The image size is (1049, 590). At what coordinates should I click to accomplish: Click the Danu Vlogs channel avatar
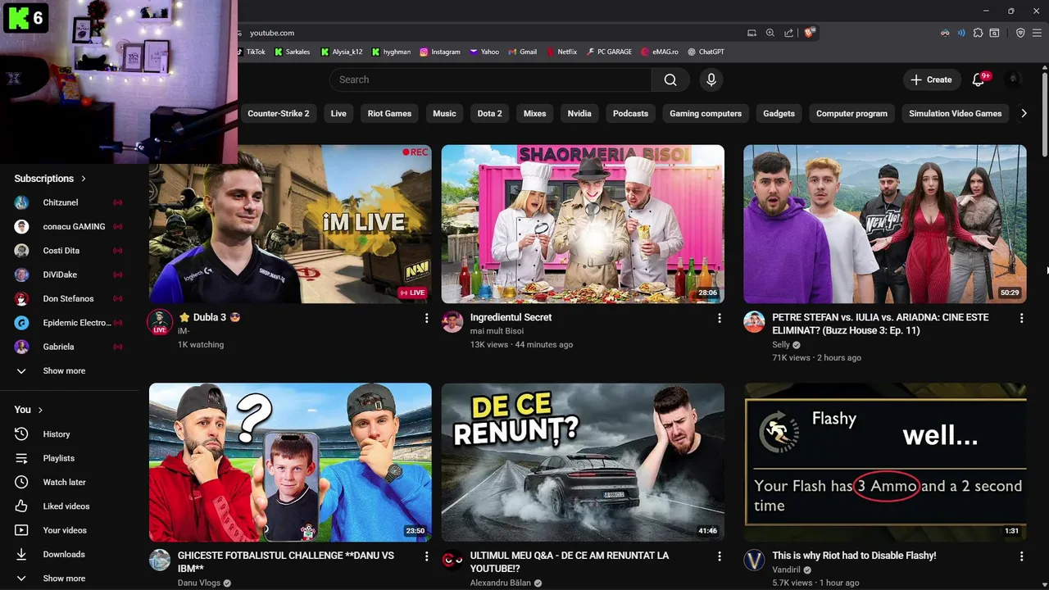click(x=160, y=560)
